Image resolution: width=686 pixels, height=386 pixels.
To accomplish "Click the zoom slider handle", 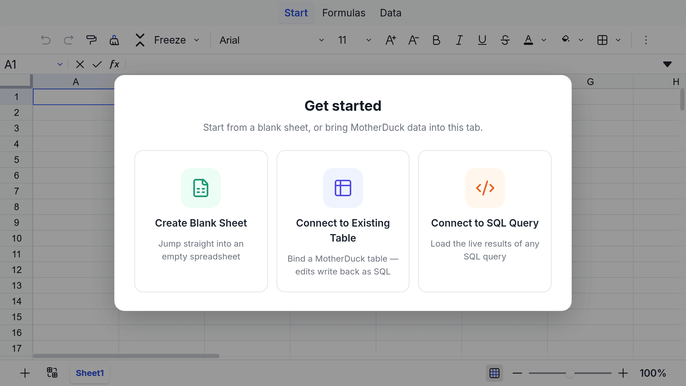I will pyautogui.click(x=570, y=373).
